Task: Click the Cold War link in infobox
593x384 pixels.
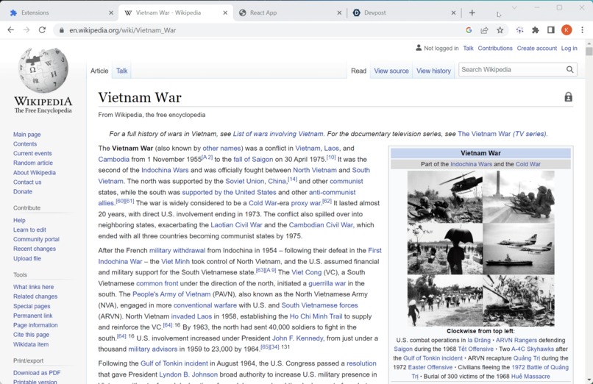Action: click(x=528, y=164)
